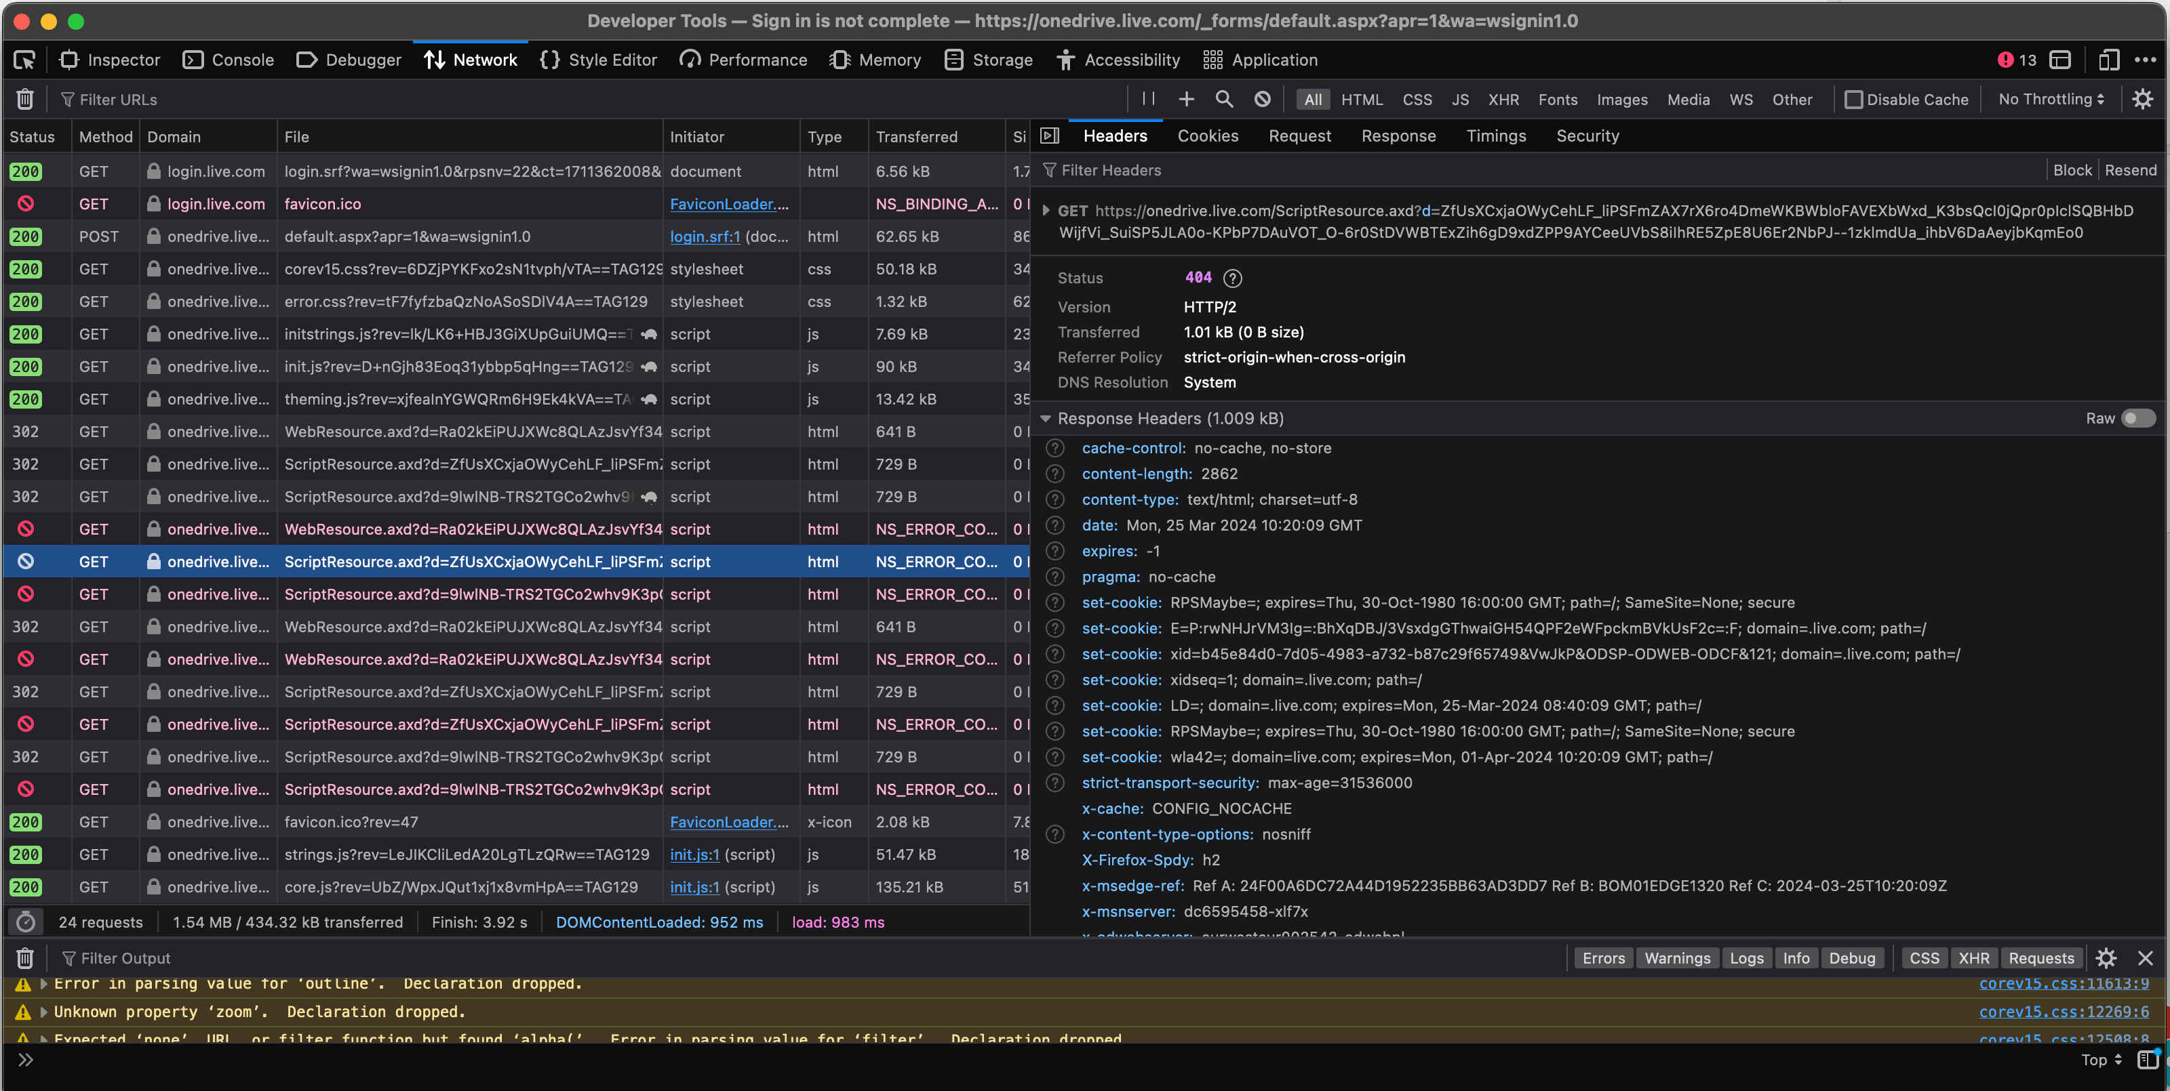
Task: Toggle Raw response headers switch
Action: pos(2138,418)
